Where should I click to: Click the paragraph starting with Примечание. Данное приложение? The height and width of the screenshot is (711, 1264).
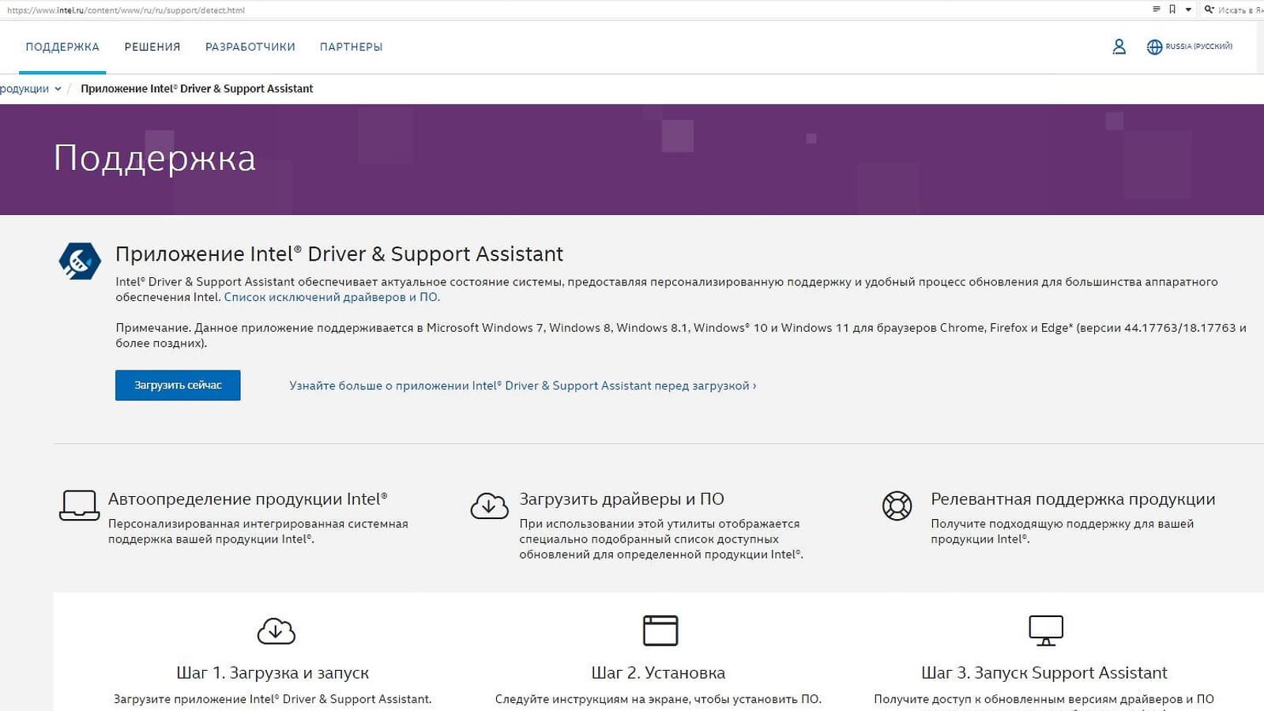(681, 336)
